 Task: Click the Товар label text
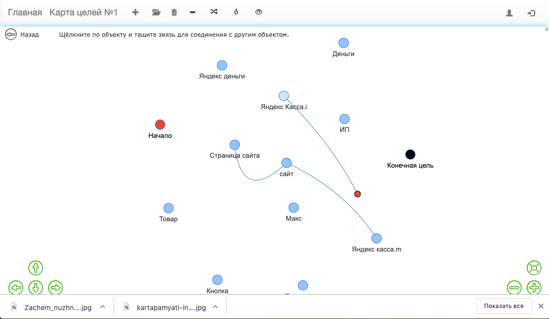tap(169, 219)
